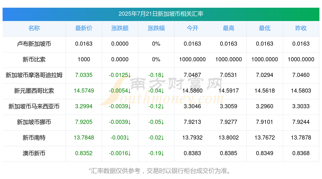
Task: Click latest price 13.7848
Action: (x=84, y=138)
